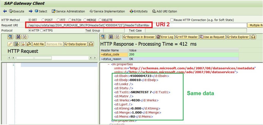Image resolution: width=263 pixels, height=125 pixels.
Task: Click the d:Werks 4030 XML line
Action: 136,100
